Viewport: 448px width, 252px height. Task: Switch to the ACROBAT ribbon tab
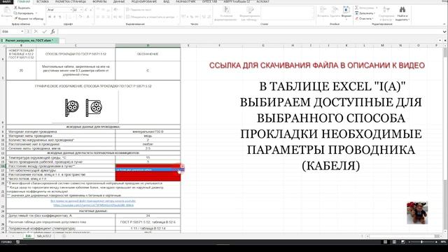click(263, 1)
